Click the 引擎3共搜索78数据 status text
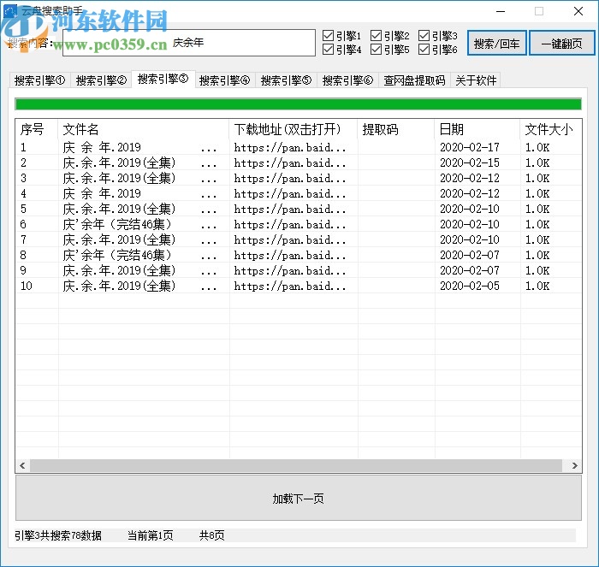The image size is (599, 567). point(58,535)
